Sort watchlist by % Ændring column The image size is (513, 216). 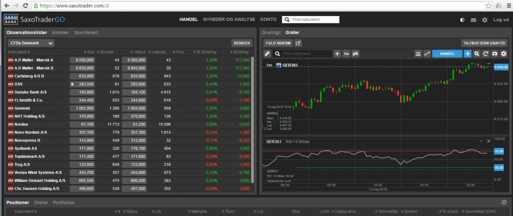point(205,52)
